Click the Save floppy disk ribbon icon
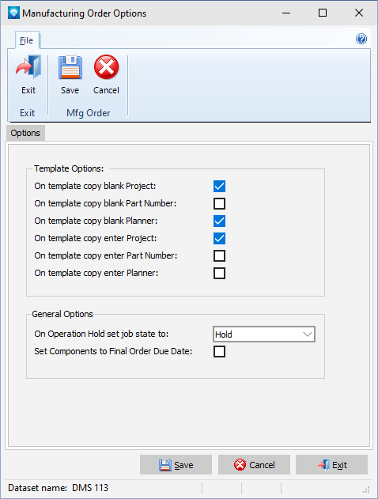 point(70,67)
